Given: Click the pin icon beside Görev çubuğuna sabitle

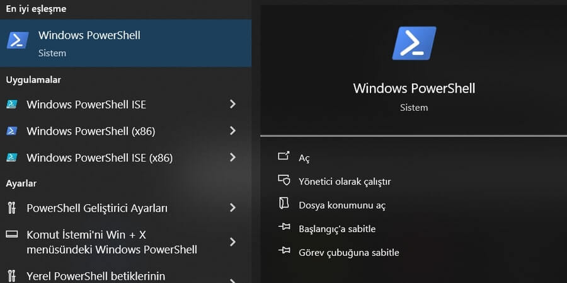Looking at the screenshot, I should pos(283,252).
